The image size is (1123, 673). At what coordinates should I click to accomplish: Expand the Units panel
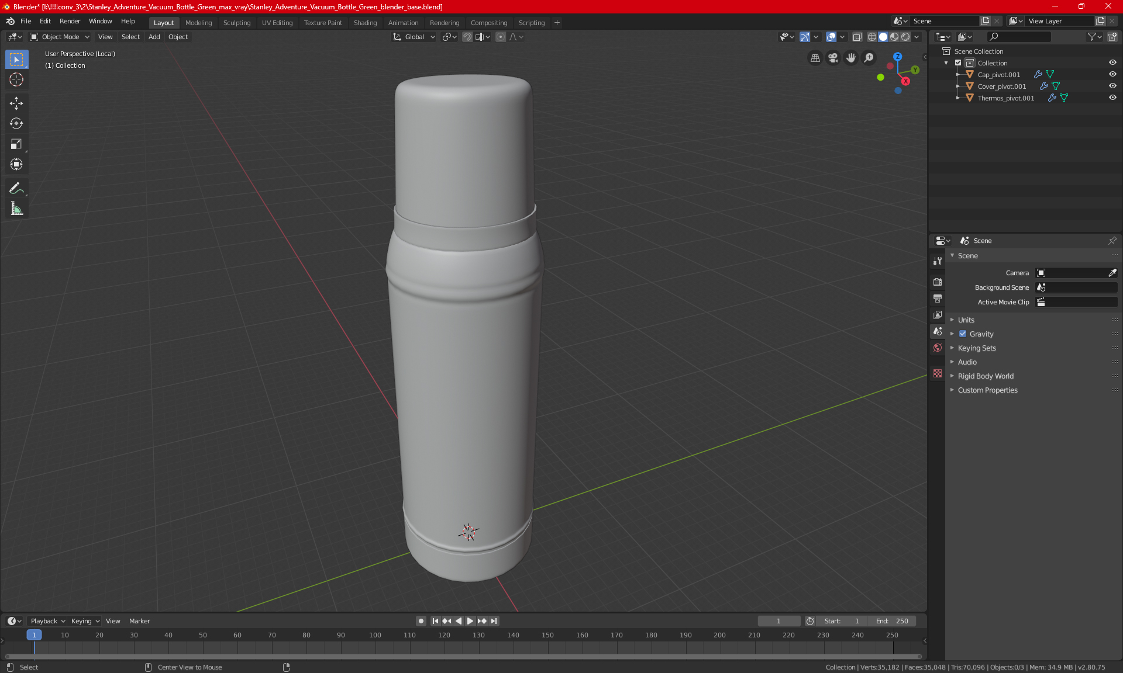[966, 320]
